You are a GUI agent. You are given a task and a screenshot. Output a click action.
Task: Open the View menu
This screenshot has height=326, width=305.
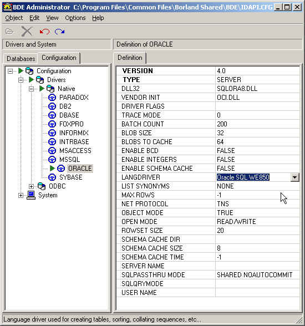tap(52, 18)
